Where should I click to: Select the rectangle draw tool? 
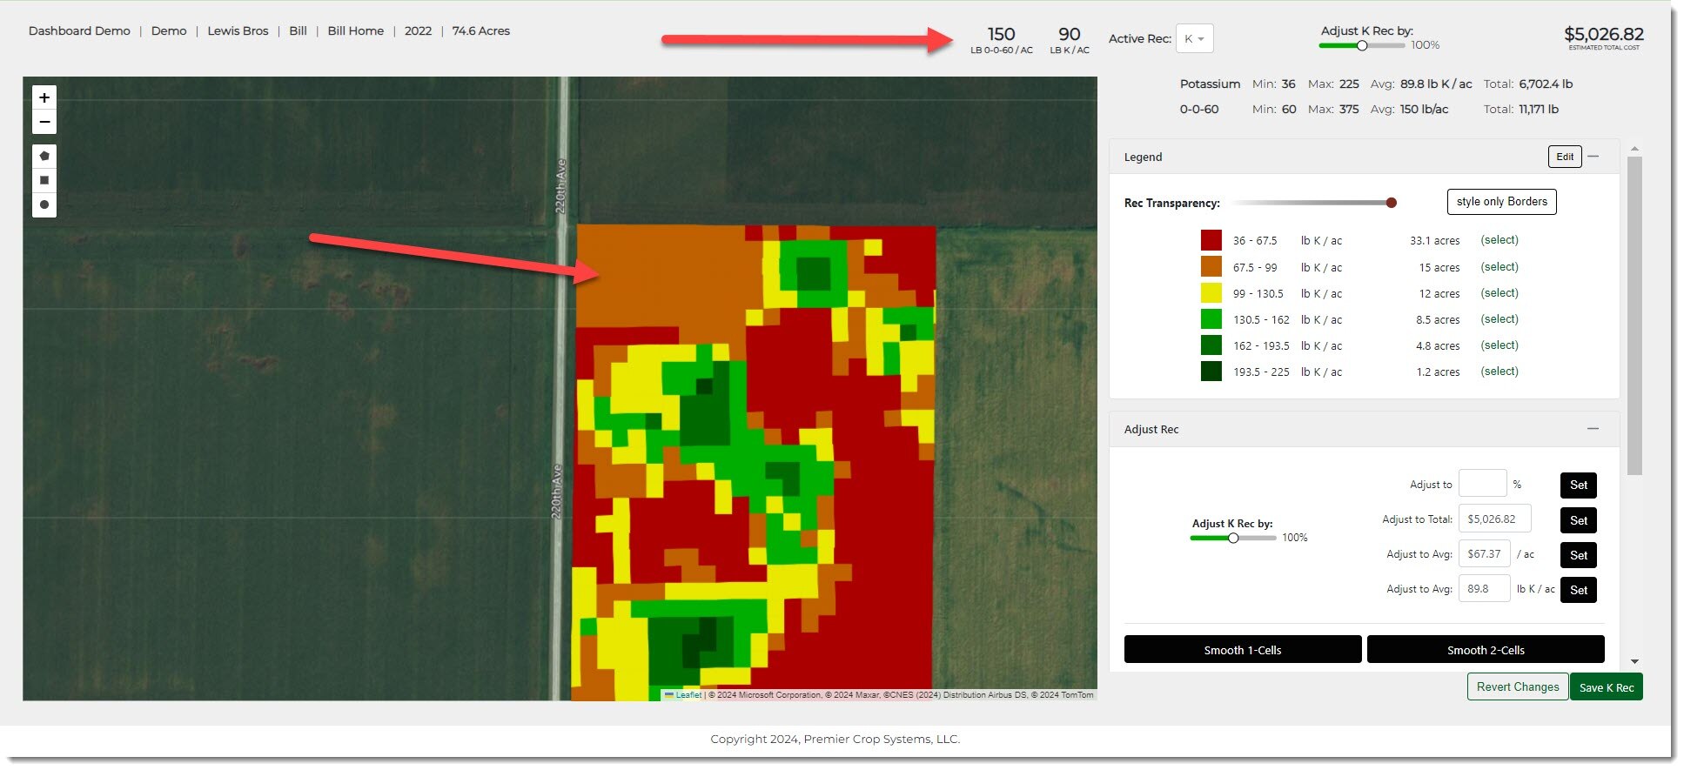click(44, 180)
